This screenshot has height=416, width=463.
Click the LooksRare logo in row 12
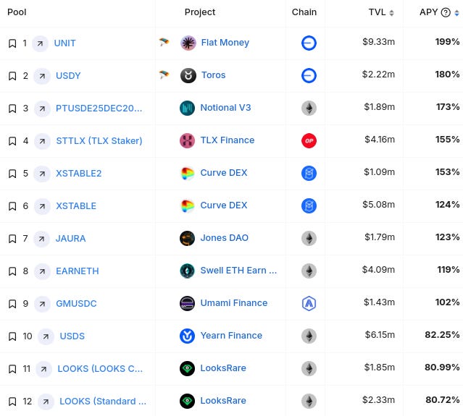[x=187, y=401]
